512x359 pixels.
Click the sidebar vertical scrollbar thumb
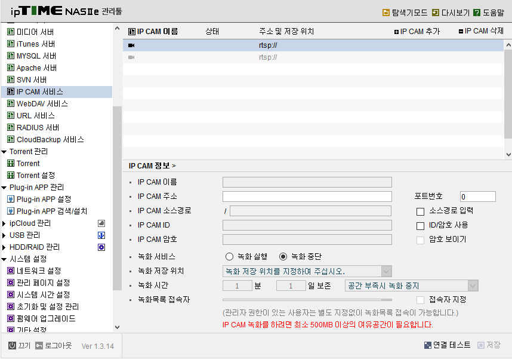point(117,198)
